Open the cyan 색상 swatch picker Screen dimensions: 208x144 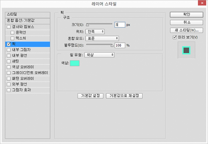click(75, 63)
